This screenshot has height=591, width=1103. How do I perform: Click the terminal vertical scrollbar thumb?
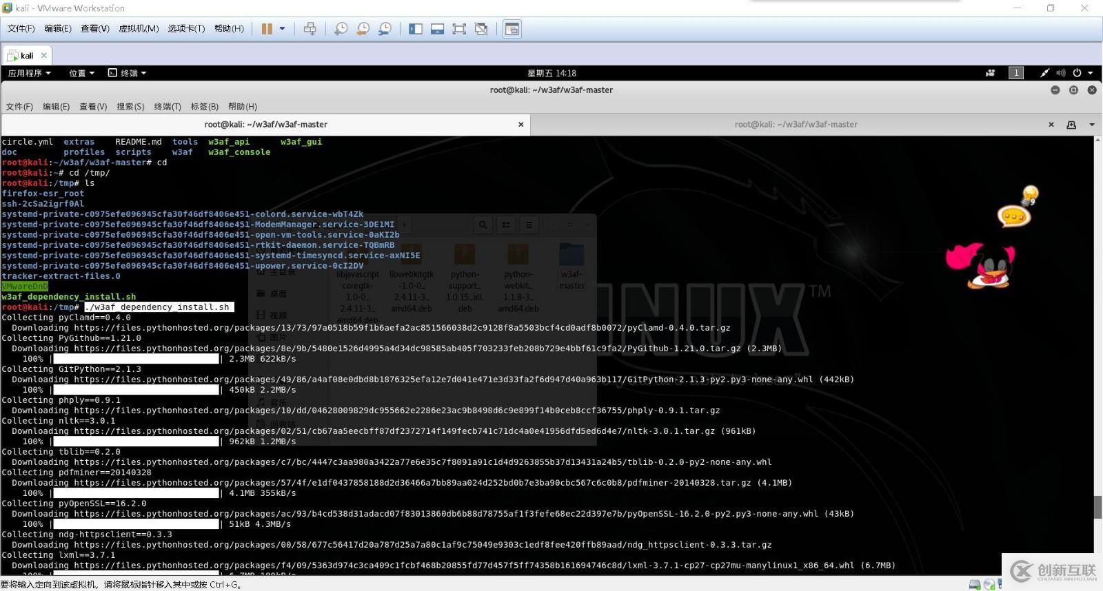click(1097, 507)
